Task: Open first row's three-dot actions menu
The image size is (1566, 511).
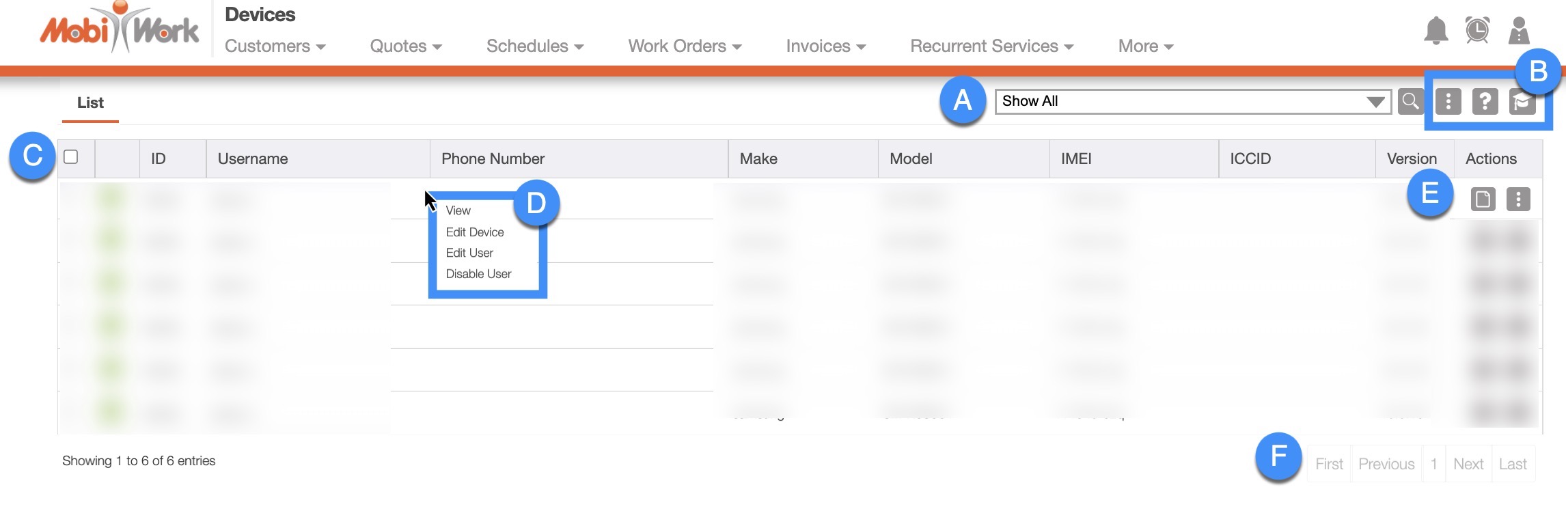Action: 1518,199
